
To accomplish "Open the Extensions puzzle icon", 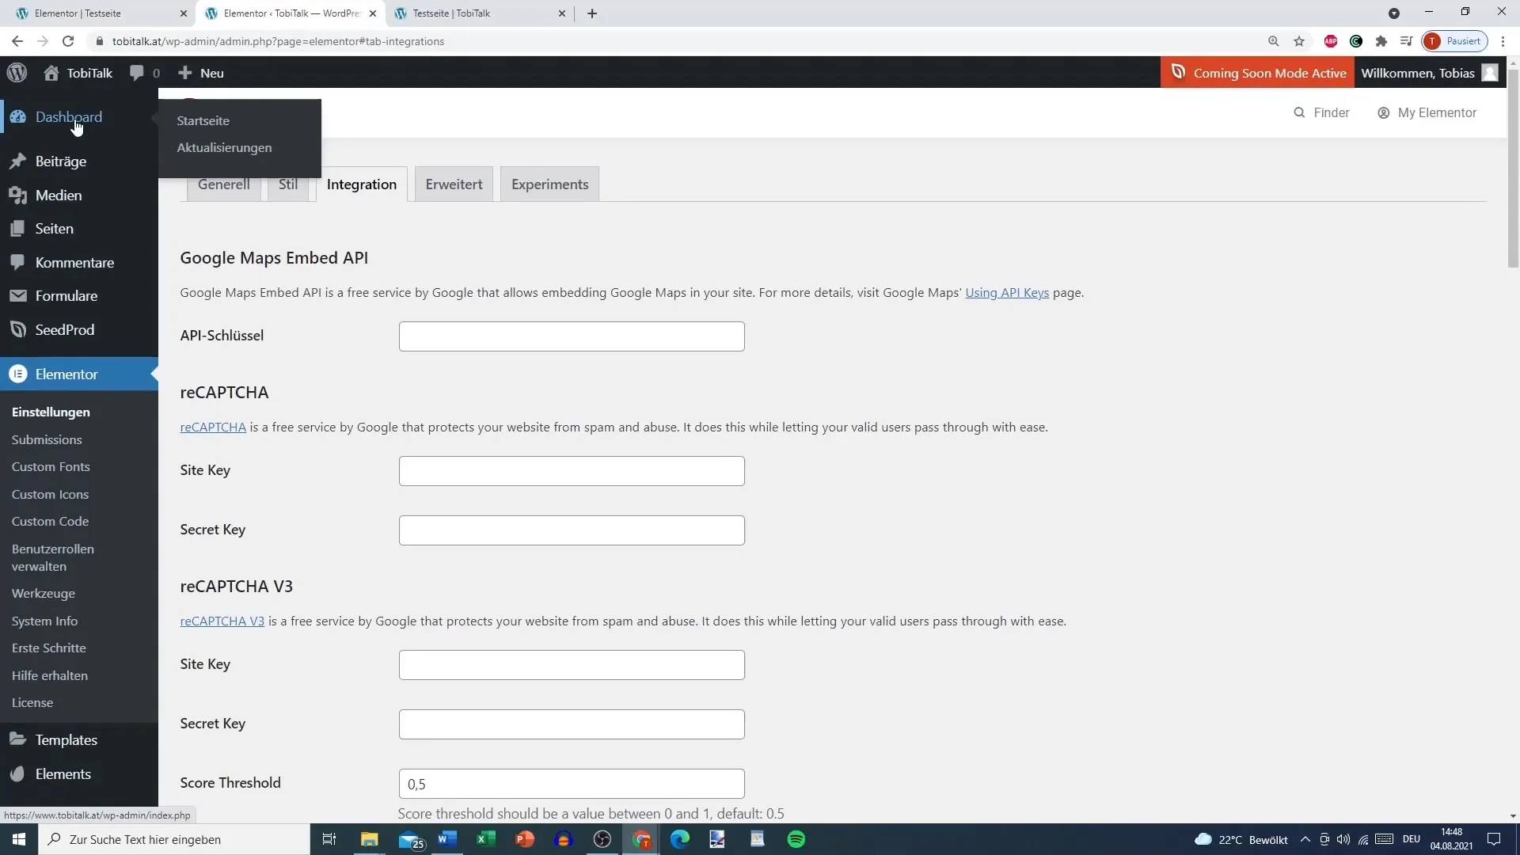I will pos(1381,41).
